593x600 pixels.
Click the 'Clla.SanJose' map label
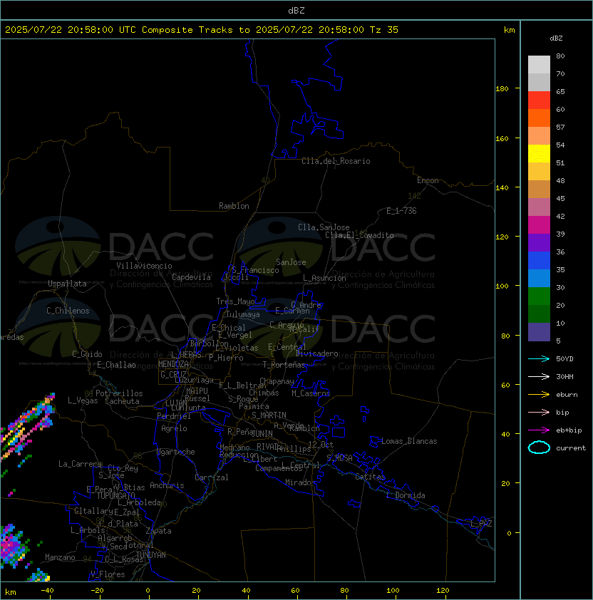[324, 227]
